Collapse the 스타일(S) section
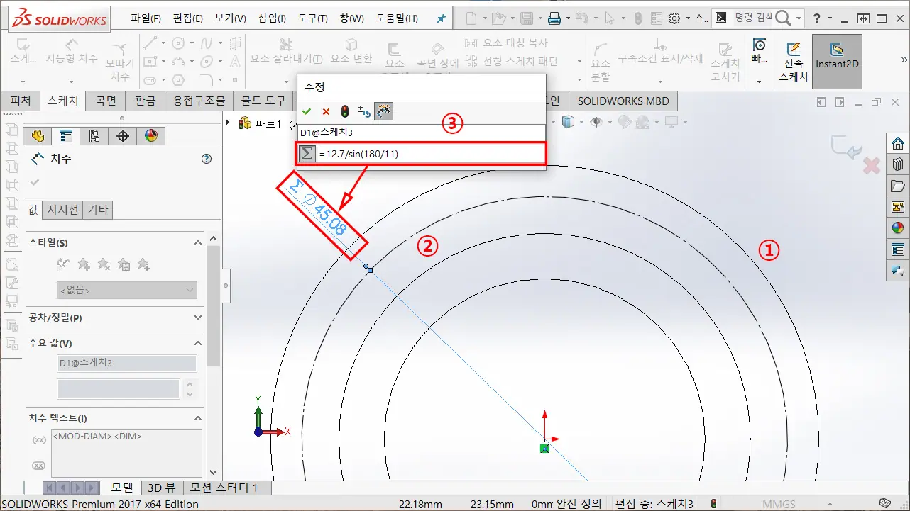The width and height of the screenshot is (910, 511). [x=198, y=242]
